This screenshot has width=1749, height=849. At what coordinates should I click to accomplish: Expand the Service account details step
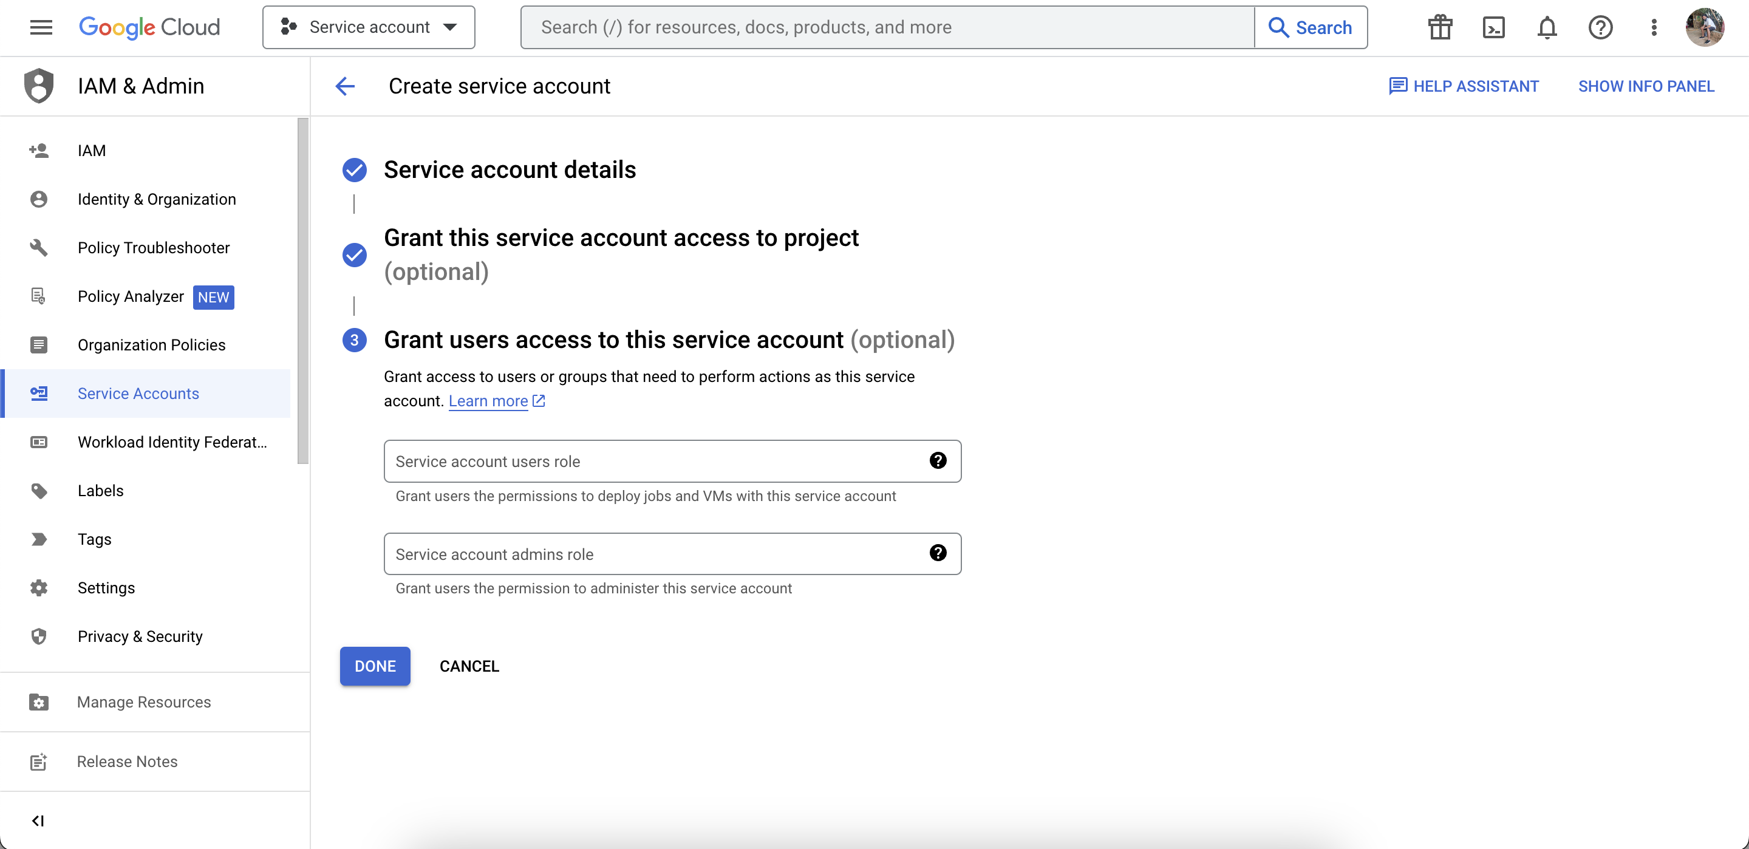510,169
